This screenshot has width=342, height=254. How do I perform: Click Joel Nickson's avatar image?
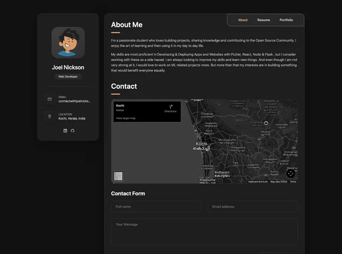click(68, 43)
